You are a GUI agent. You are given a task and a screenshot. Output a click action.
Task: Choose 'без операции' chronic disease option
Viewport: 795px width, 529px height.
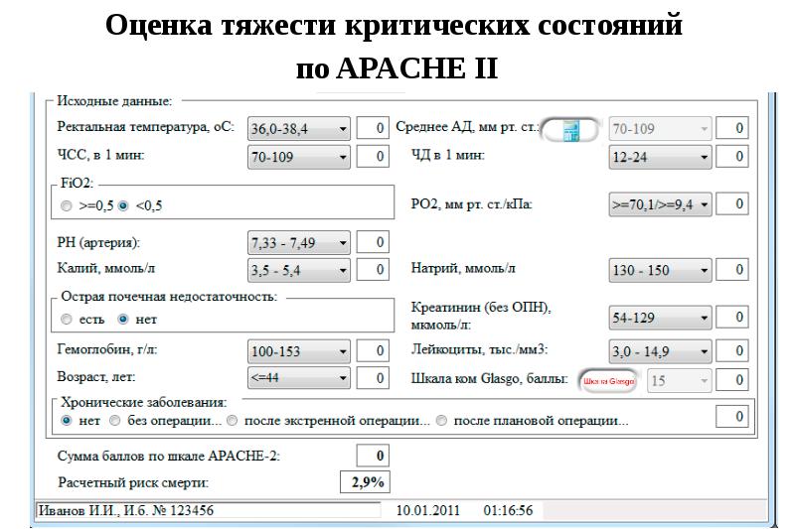click(x=115, y=421)
